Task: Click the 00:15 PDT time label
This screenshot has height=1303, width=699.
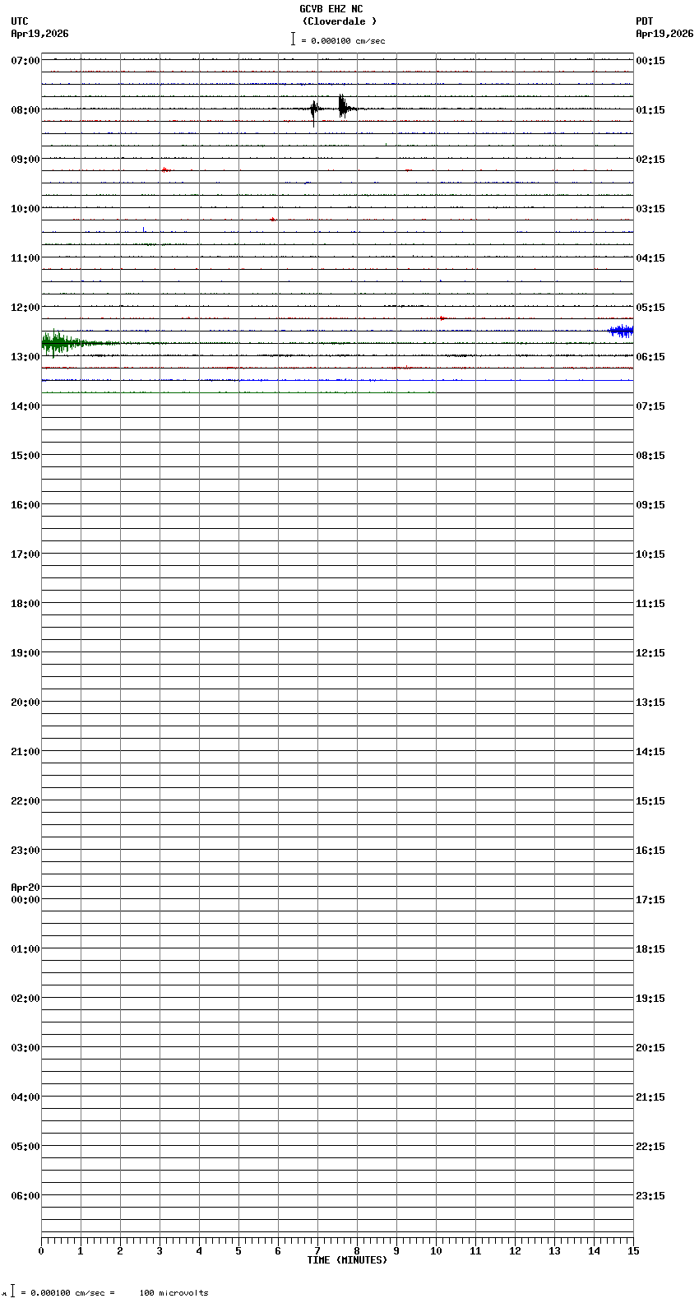Action: pos(650,61)
